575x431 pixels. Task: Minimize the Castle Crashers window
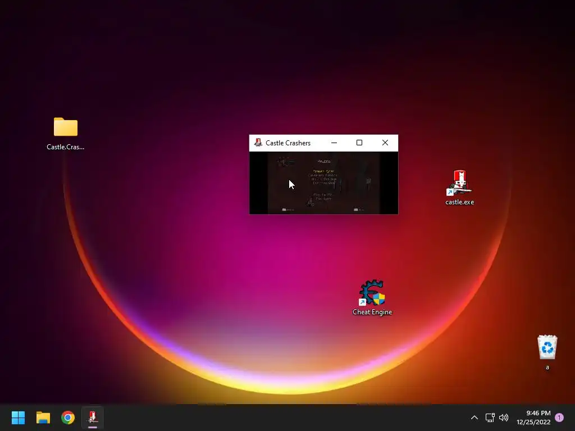click(x=334, y=143)
